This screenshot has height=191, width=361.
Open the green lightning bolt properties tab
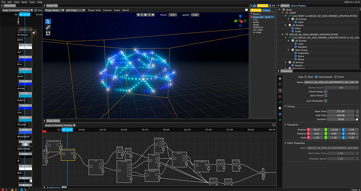point(280,120)
